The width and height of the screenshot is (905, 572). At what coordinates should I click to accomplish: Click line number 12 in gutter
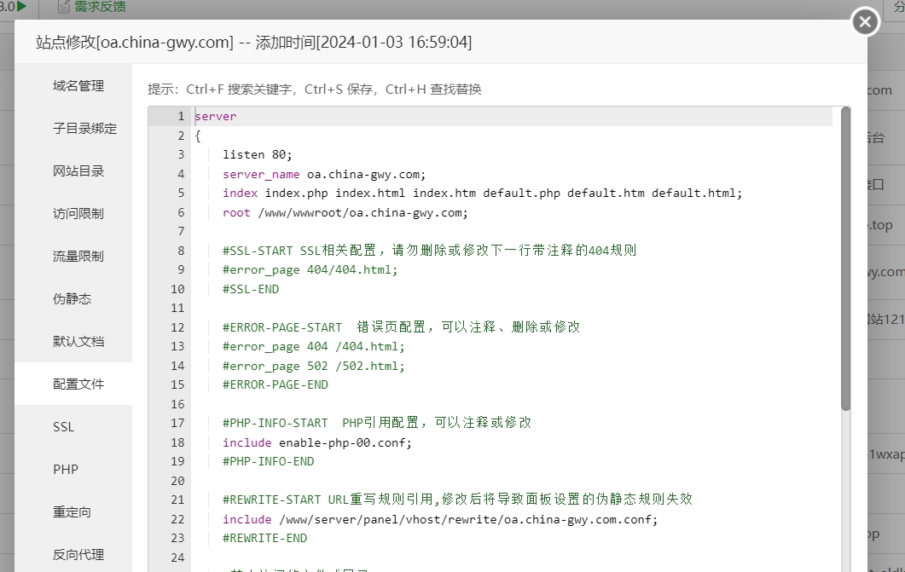pos(177,327)
